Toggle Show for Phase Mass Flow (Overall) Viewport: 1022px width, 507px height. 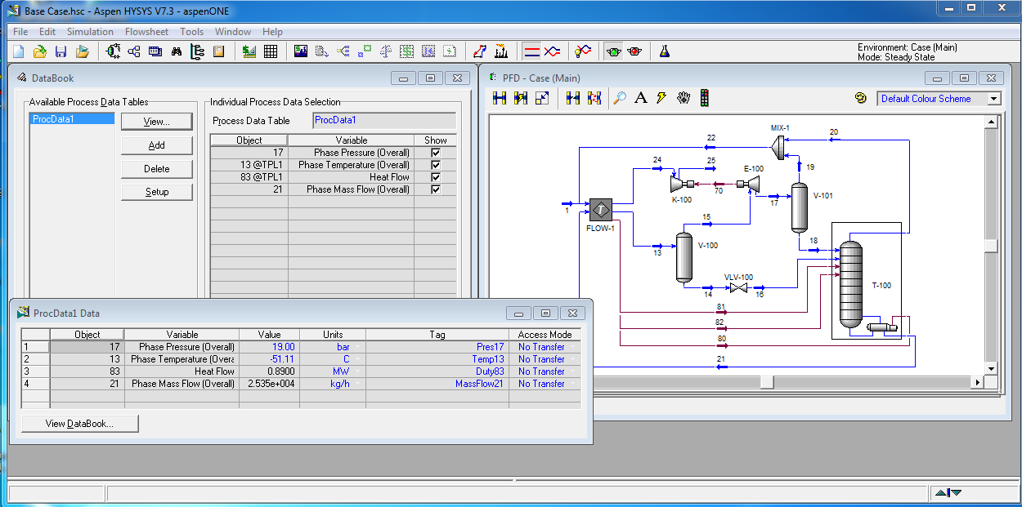click(x=436, y=189)
